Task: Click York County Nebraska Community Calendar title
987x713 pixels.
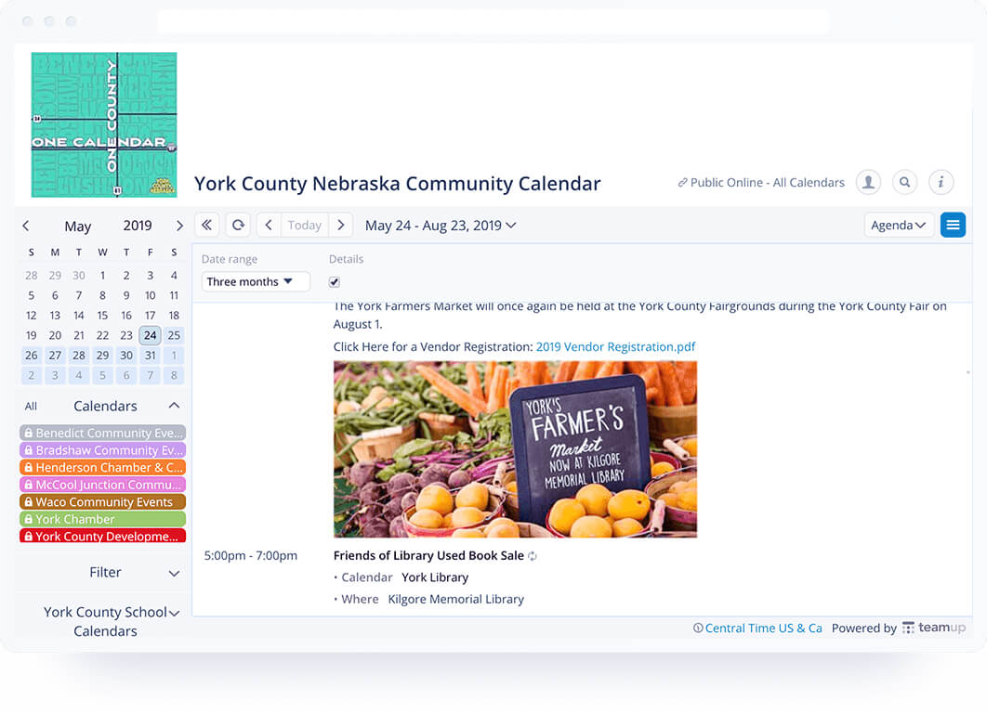Action: [x=397, y=184]
